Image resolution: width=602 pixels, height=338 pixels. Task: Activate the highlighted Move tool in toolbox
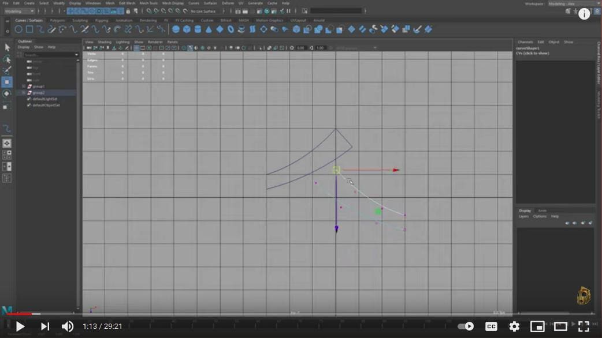pos(7,82)
